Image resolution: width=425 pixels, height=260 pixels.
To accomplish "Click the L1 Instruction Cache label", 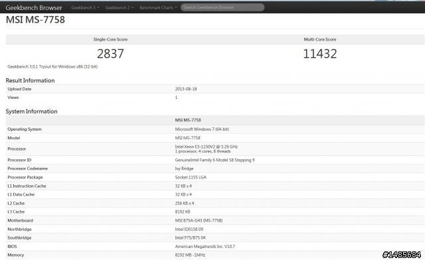I will [27, 186].
